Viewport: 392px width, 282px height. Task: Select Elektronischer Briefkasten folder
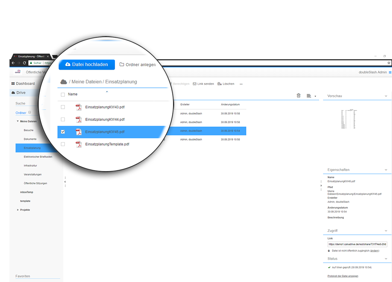click(x=38, y=157)
